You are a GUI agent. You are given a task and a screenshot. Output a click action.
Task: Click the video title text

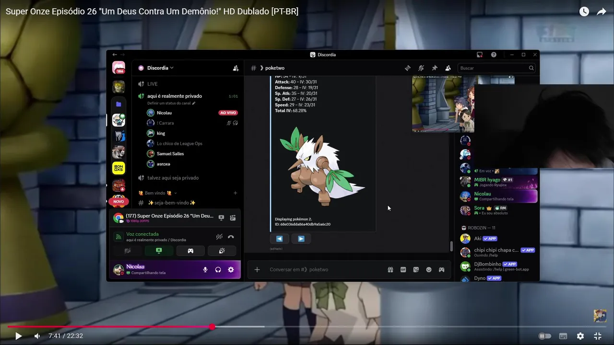point(152,11)
